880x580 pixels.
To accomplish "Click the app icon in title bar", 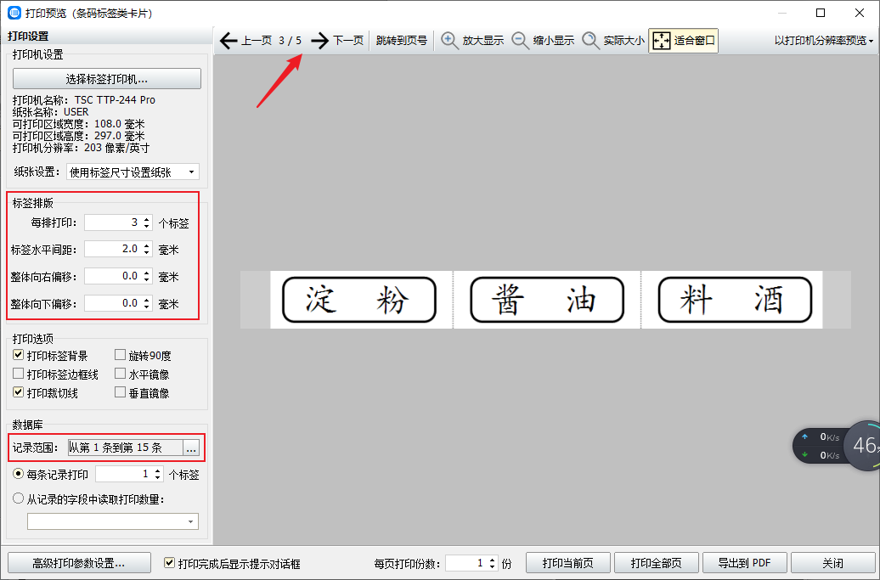I will tap(14, 13).
